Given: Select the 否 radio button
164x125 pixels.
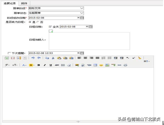Looking at the screenshot, I should (x=38, y=22).
